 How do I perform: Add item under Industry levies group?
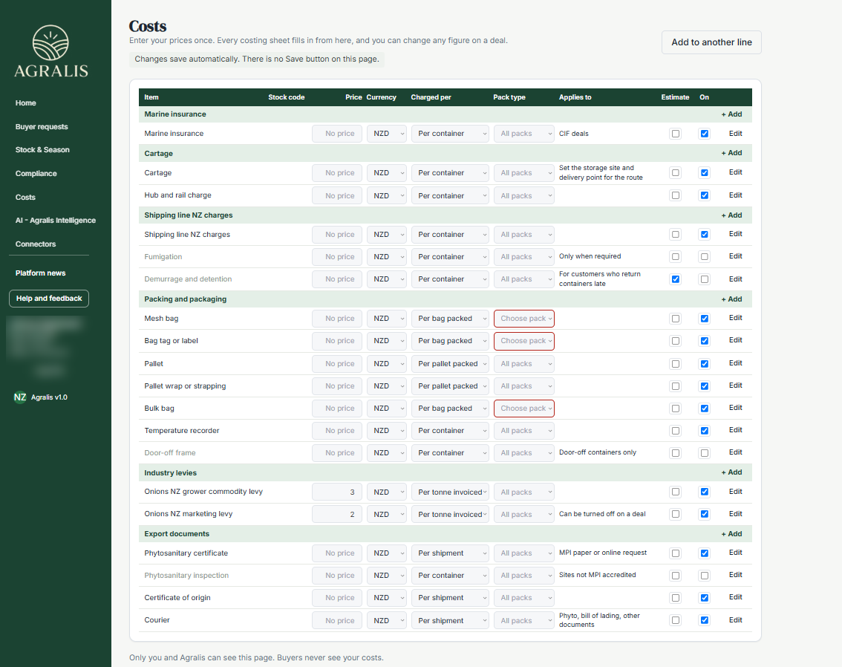731,472
